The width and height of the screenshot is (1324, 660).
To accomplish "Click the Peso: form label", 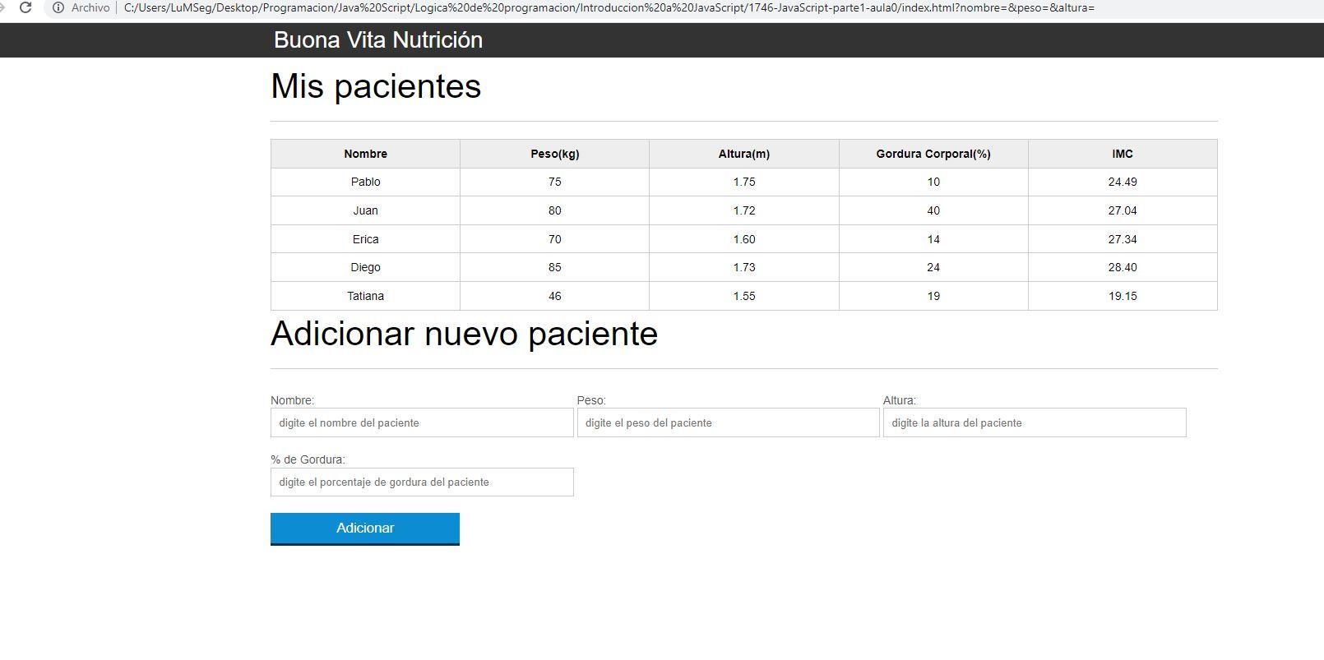I will coord(591,400).
